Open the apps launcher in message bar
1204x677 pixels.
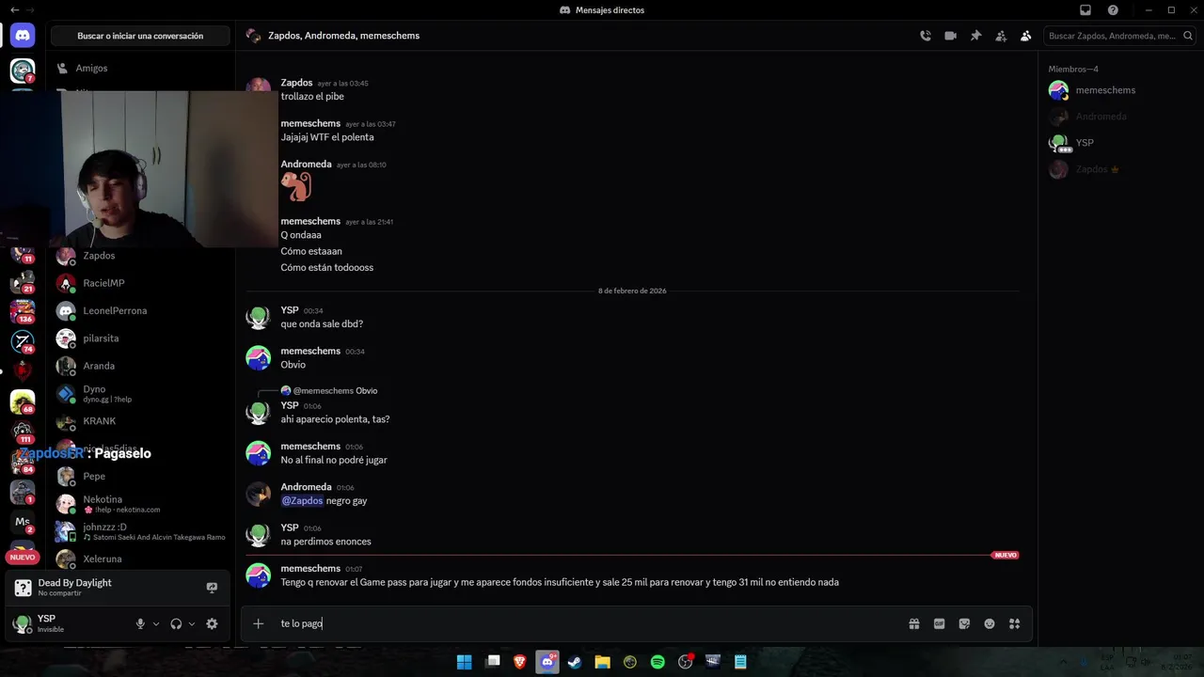pos(1014,623)
